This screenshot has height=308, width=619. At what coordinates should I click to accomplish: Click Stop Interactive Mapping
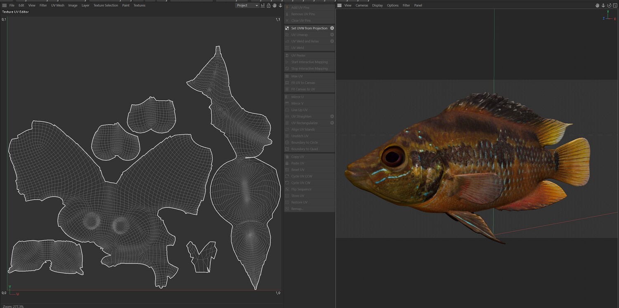click(309, 68)
